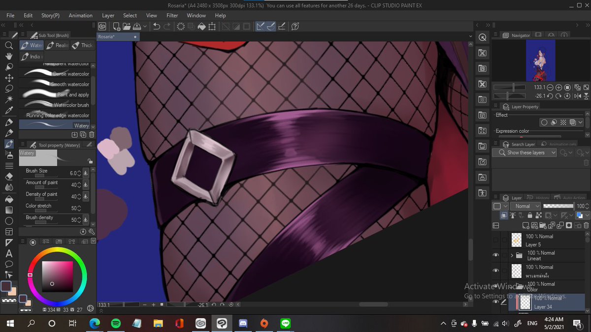Image resolution: width=591 pixels, height=332 pixels.
Task: Zoom in using Navigator plus icon
Action: 558,87
